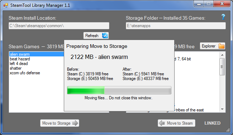Click the blue question mark help icon
Screen dimensions: 233x135
(x=223, y=17)
